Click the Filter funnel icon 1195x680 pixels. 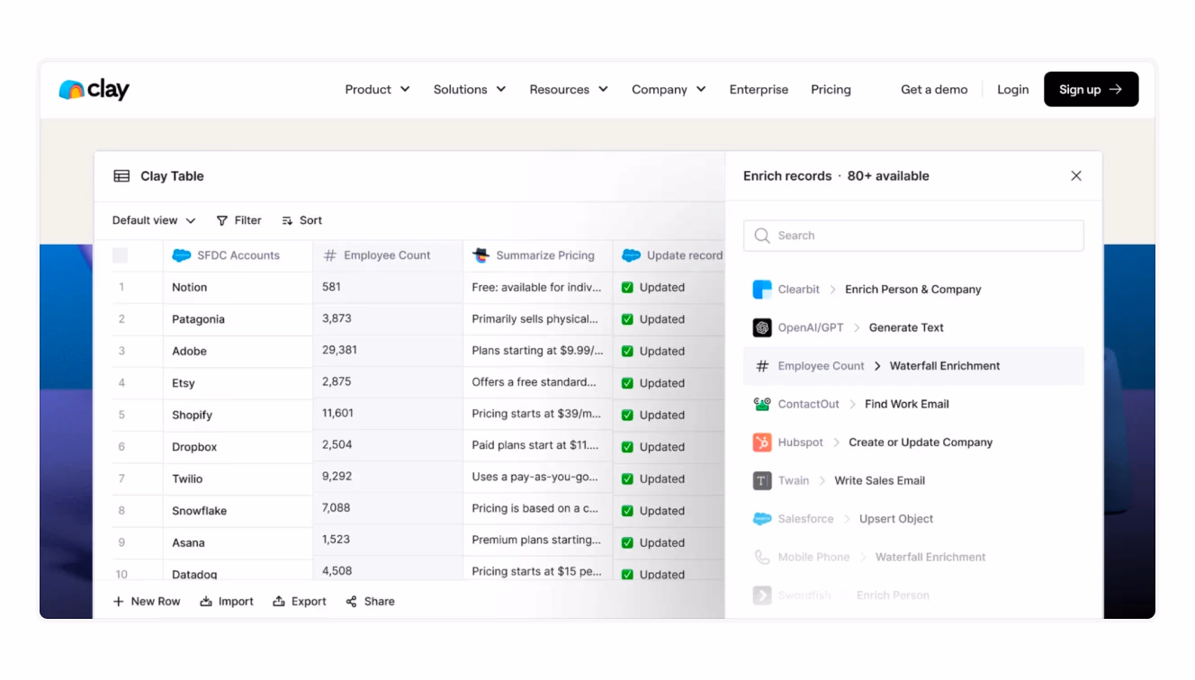pos(222,220)
